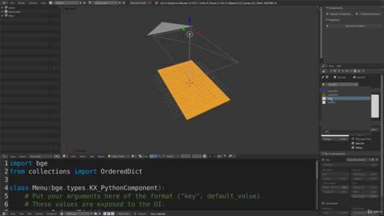
Task: Toggle the Diffuse checkbox
Action: pos(353,148)
